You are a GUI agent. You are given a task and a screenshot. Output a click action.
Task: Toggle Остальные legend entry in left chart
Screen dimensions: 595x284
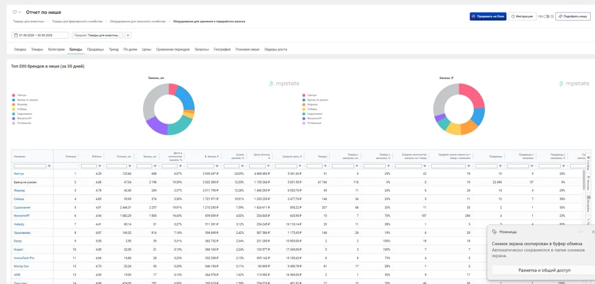[21, 123]
